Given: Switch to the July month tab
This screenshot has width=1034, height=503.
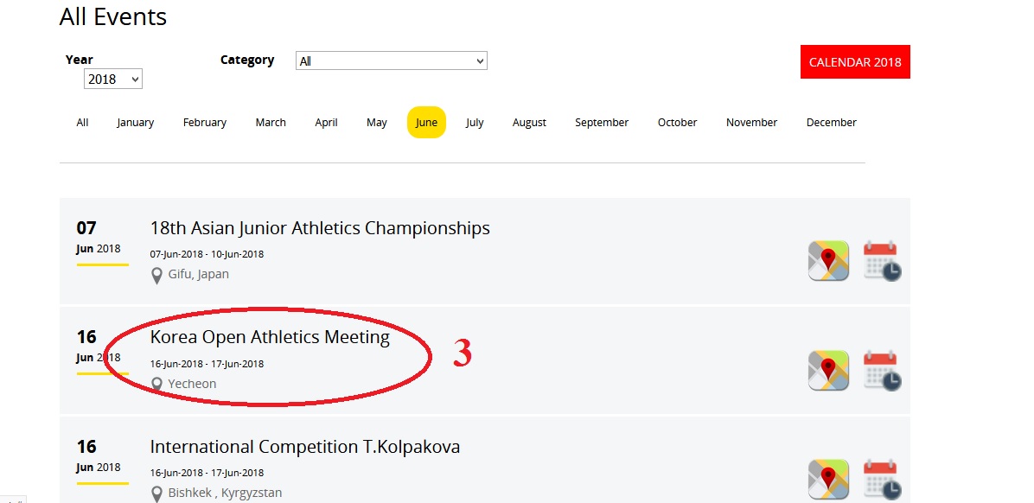Looking at the screenshot, I should pos(475,123).
